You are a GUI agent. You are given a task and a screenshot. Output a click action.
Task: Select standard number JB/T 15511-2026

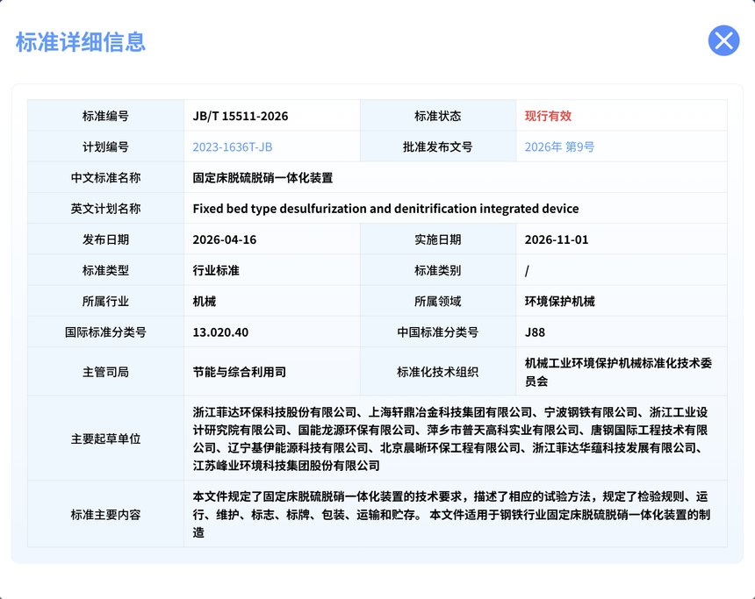[241, 117]
